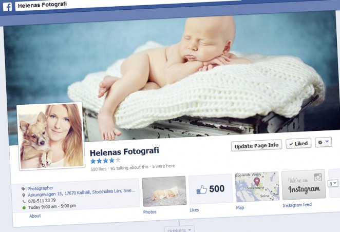Image resolution: width=340 pixels, height=232 pixels.
Task: Open the We're on Instagram tile
Action: click(304, 185)
